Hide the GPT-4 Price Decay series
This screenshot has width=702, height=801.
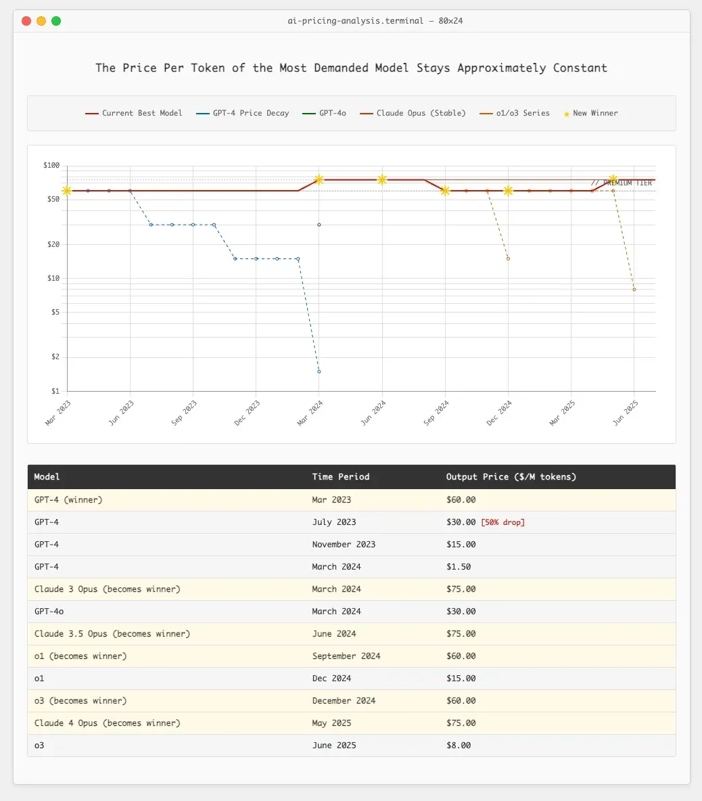[243, 114]
